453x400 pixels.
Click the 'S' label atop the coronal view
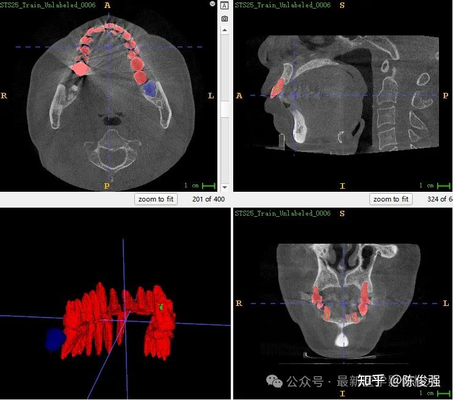(x=342, y=214)
